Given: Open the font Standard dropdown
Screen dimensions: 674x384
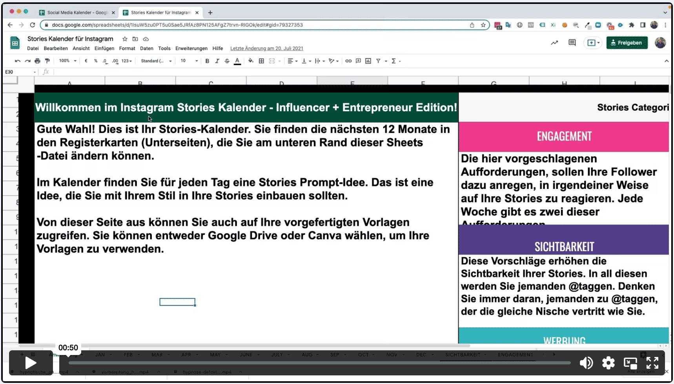Looking at the screenshot, I should 156,61.
